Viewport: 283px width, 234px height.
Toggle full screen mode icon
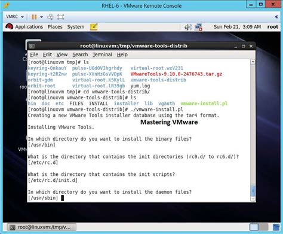click(60, 17)
